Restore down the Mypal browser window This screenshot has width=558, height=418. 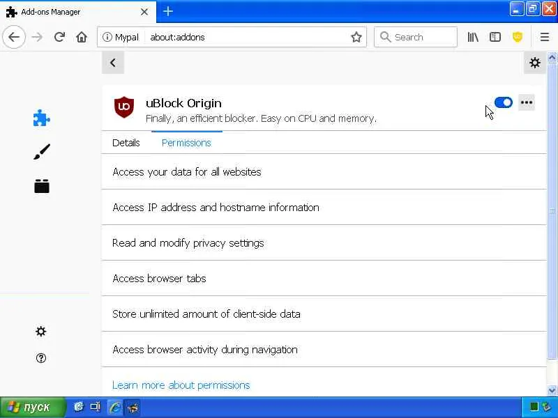tap(532, 9)
